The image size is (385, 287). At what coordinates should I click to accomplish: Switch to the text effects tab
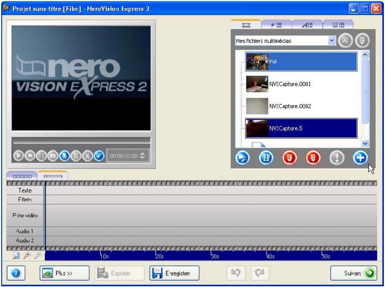point(307,25)
